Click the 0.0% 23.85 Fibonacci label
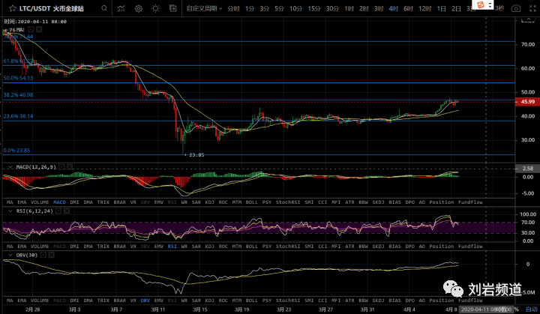Viewport: 540px width, 314px height. point(16,151)
